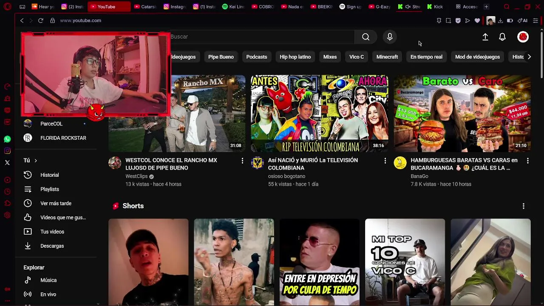This screenshot has width=544, height=306.
Task: Open a new browser tab
Action: (x=486, y=7)
